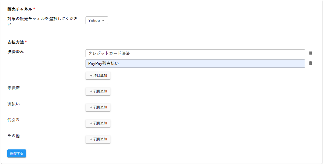This screenshot has height=164, width=324.
Task: Focus the クレジットカード決済 text field
Action: [x=195, y=53]
